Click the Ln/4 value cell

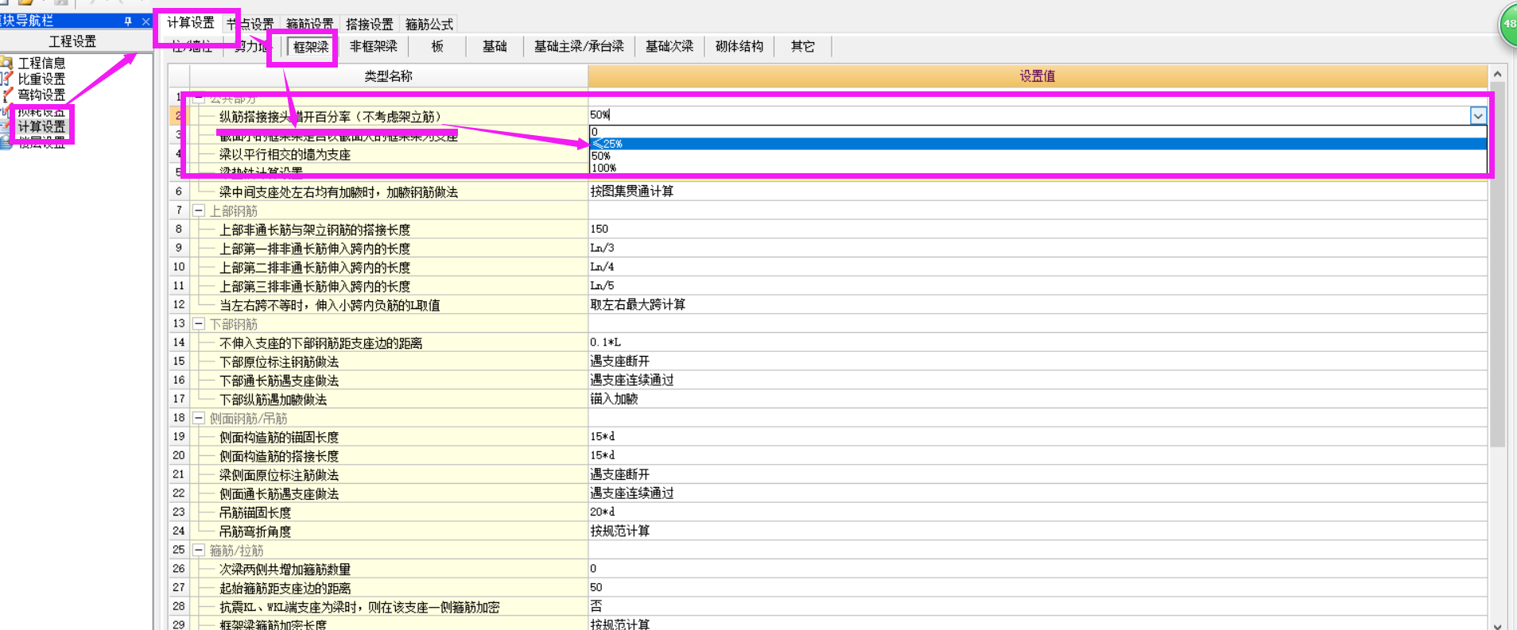point(1038,267)
